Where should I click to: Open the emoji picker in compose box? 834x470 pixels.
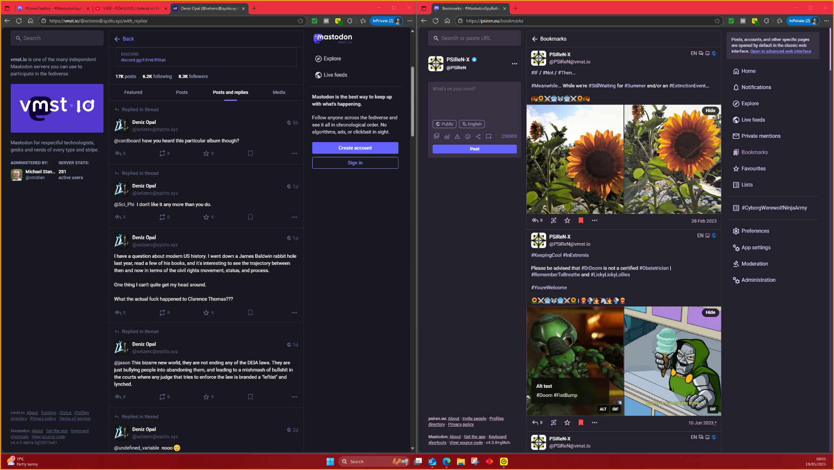pos(468,136)
